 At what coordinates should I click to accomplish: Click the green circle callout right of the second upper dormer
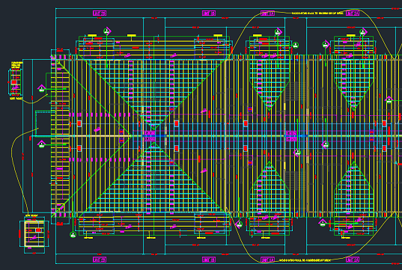[x=296, y=46]
